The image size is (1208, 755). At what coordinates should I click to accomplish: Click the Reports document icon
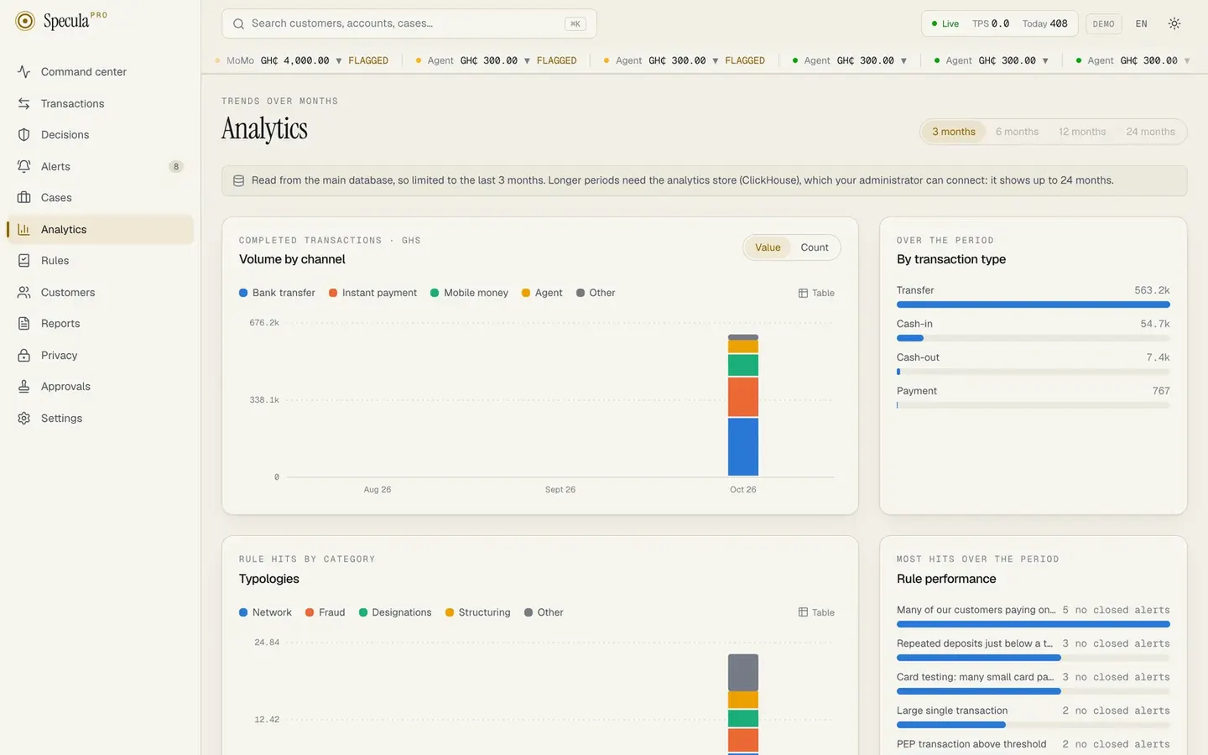(24, 324)
